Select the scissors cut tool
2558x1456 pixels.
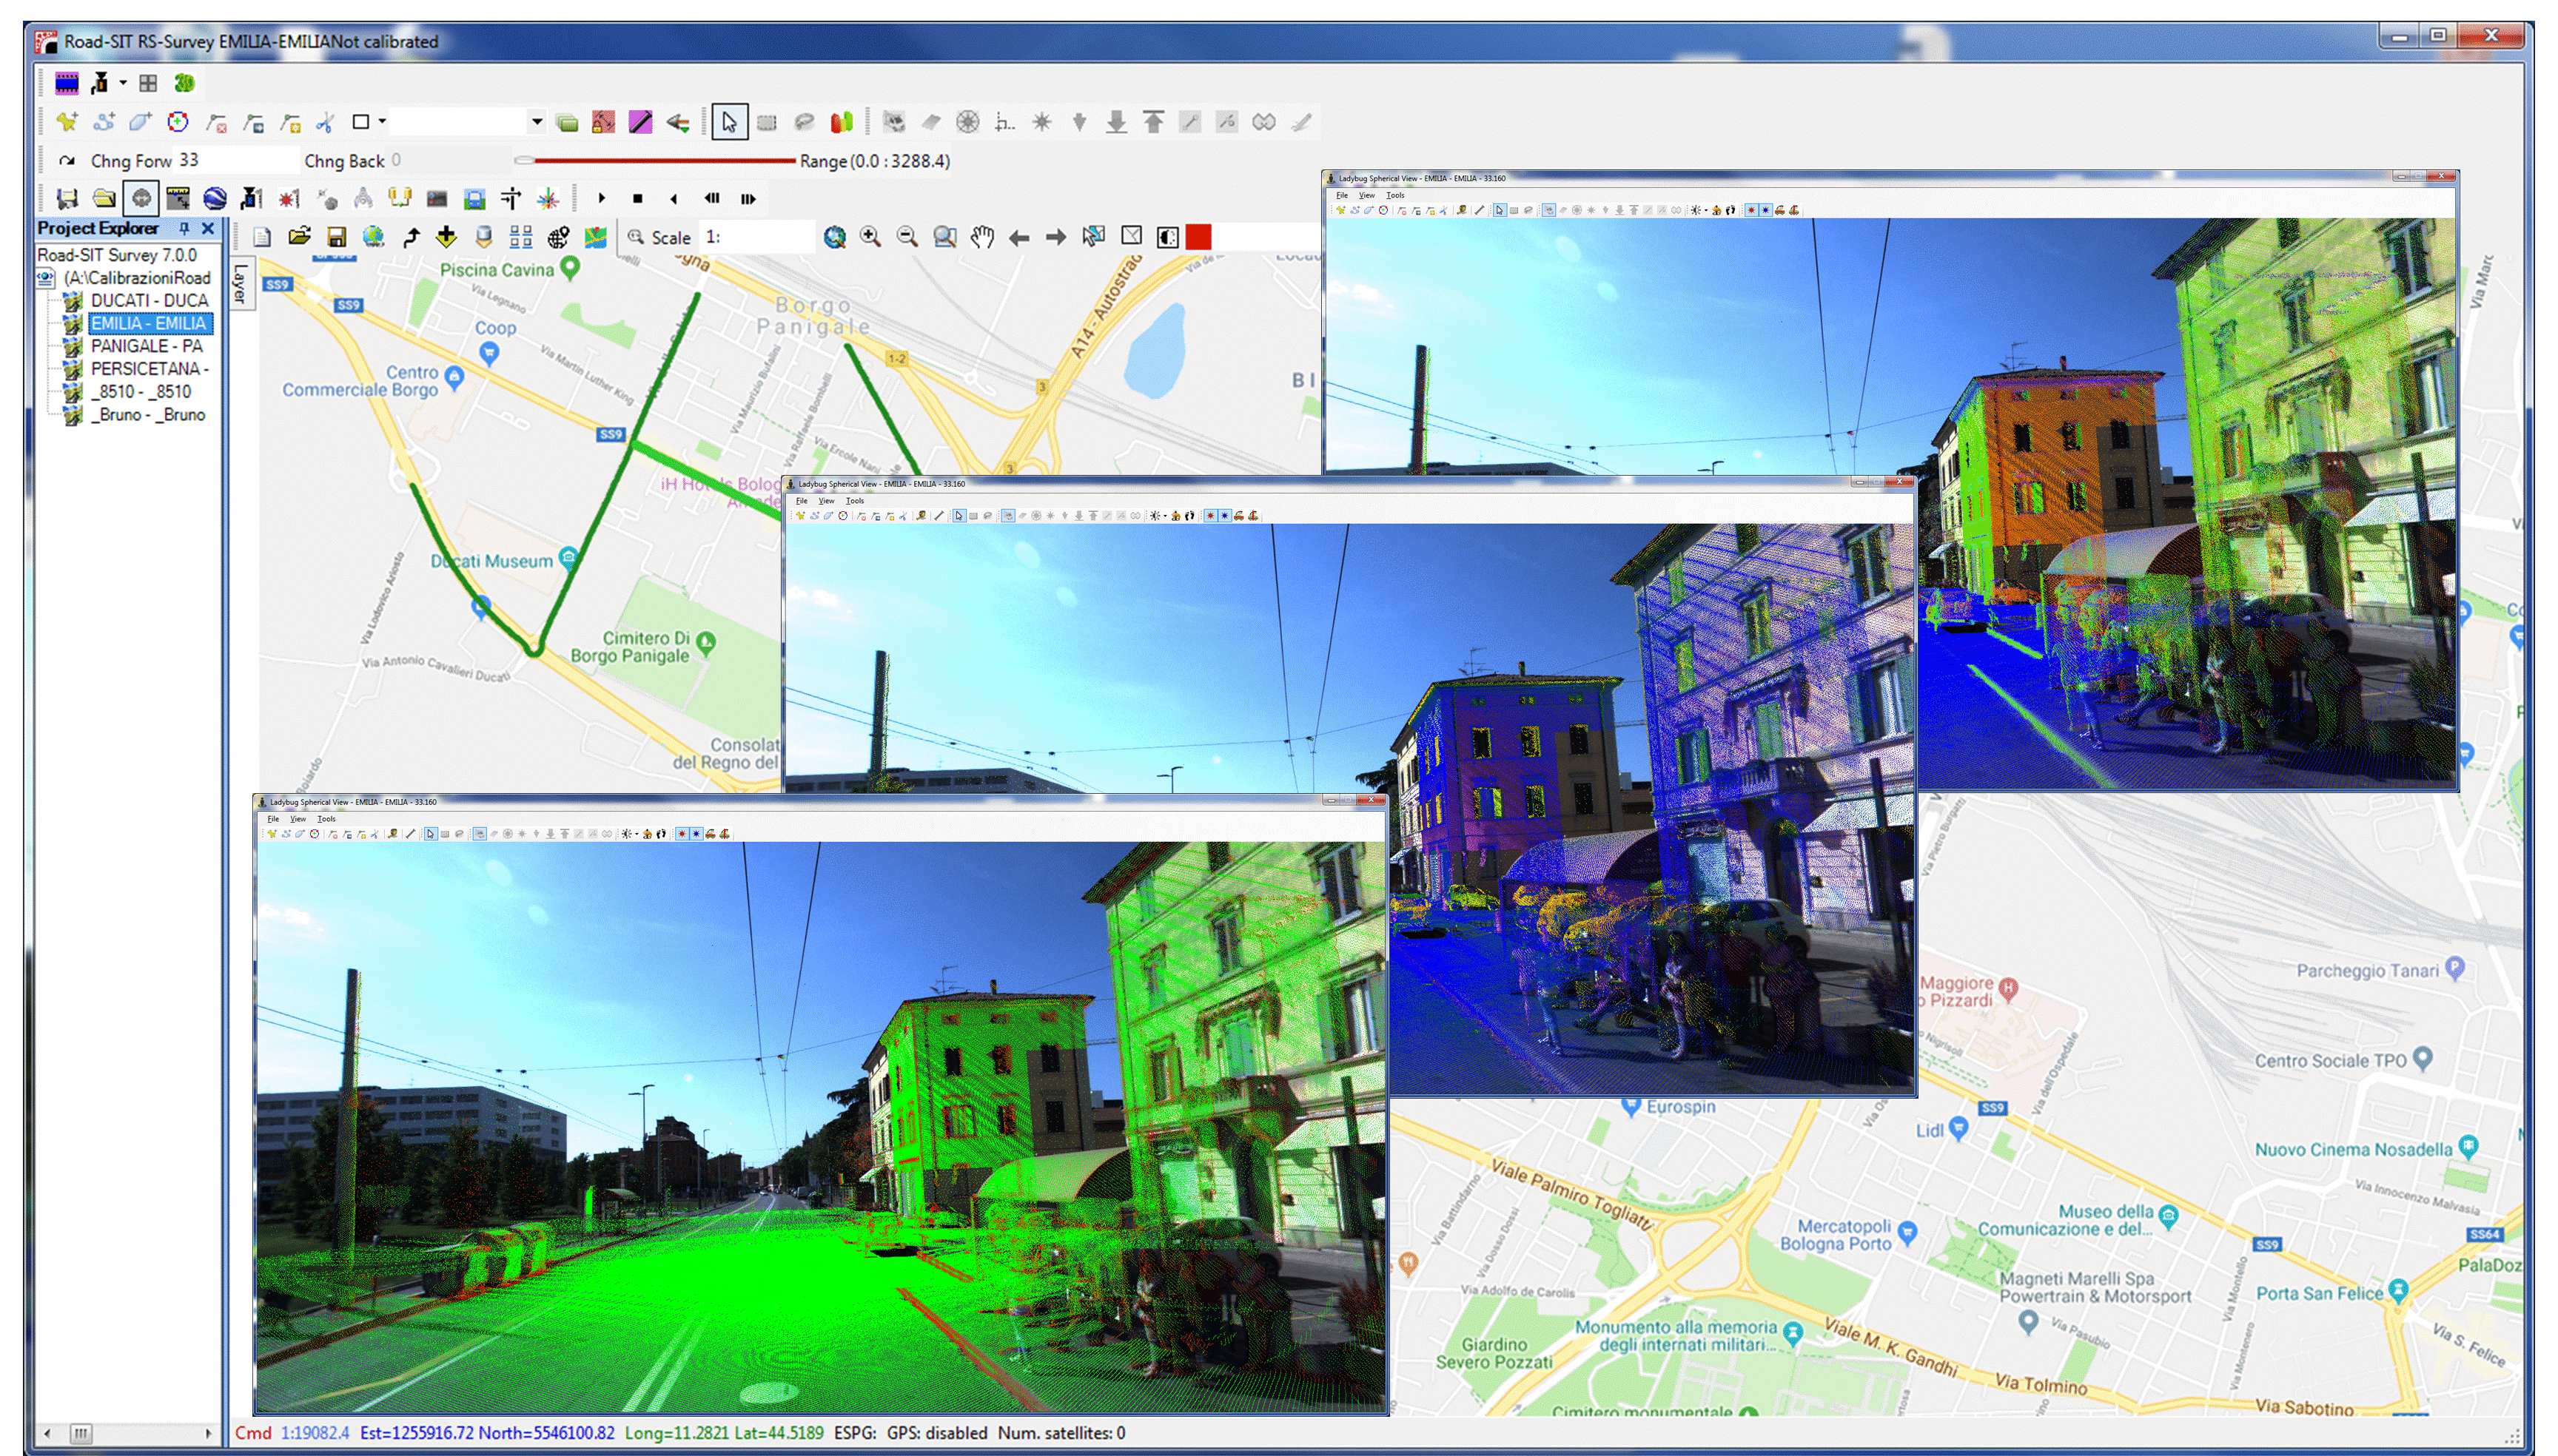[x=325, y=122]
